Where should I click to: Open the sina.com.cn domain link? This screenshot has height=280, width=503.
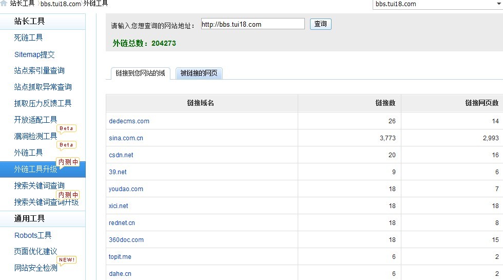click(x=126, y=138)
